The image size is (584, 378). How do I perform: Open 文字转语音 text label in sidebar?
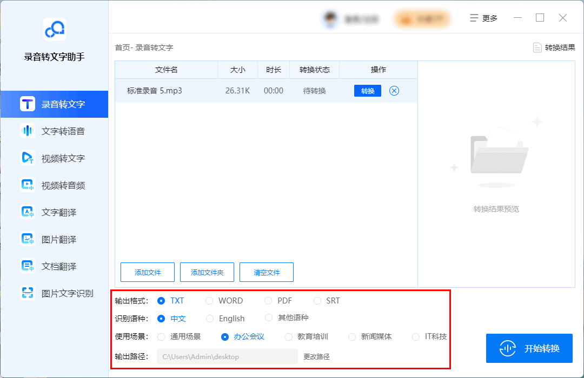click(63, 131)
